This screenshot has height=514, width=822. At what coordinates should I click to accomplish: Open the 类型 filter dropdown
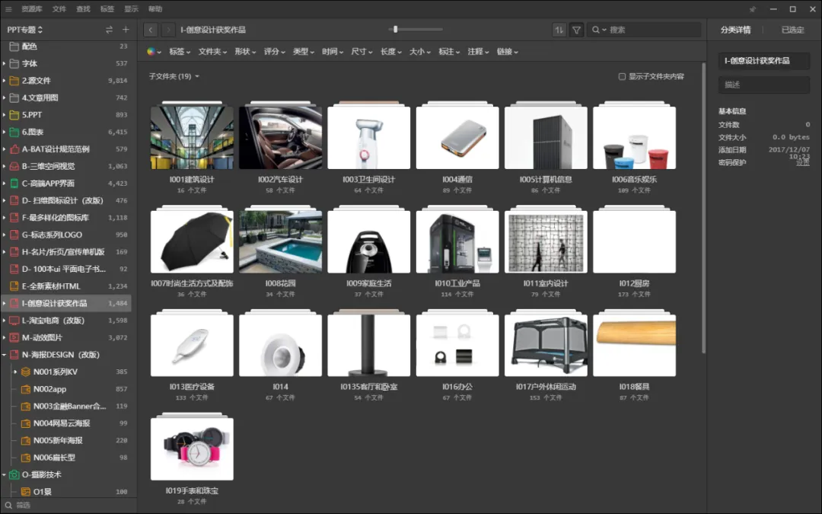click(303, 52)
